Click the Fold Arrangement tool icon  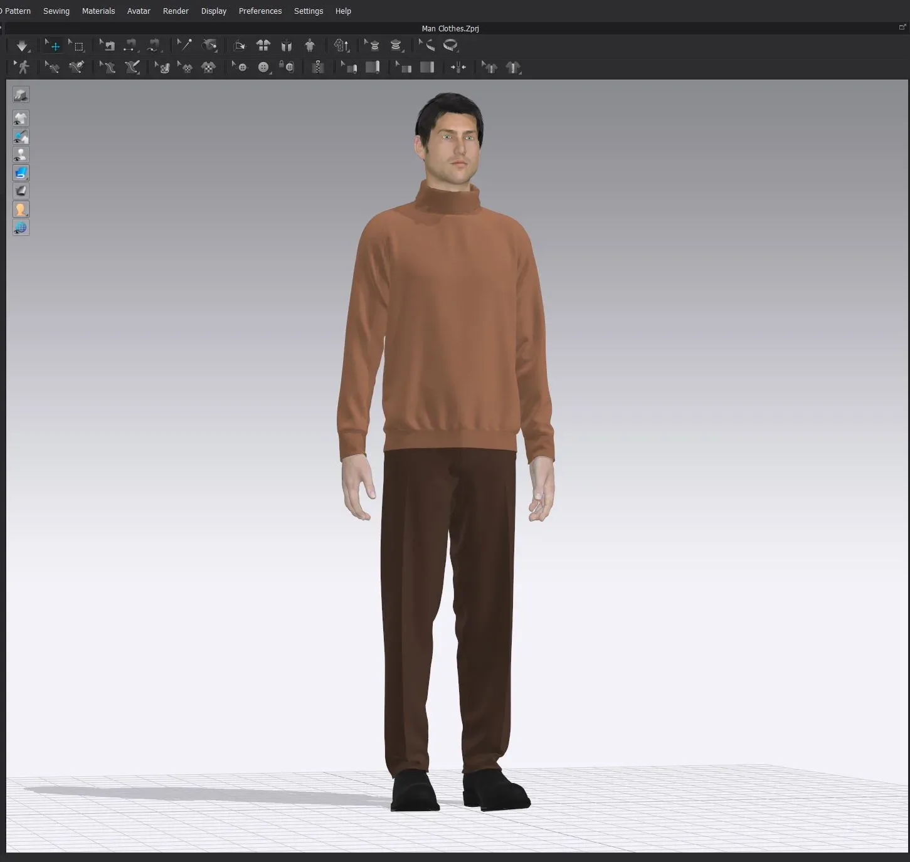click(x=239, y=45)
